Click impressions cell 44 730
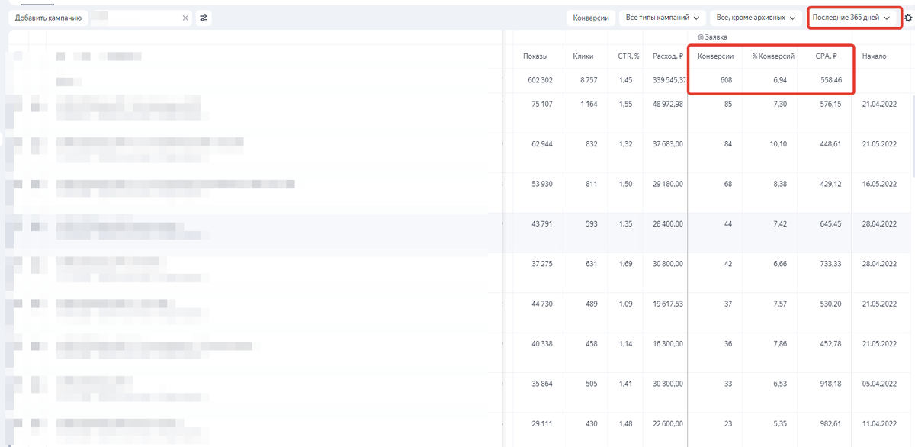This screenshot has height=447, width=915. pos(542,304)
